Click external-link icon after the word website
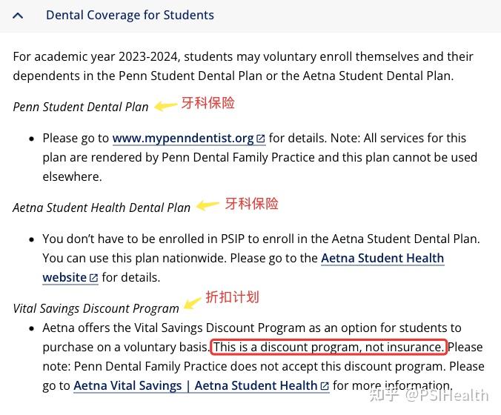The image size is (501, 415). click(x=93, y=279)
